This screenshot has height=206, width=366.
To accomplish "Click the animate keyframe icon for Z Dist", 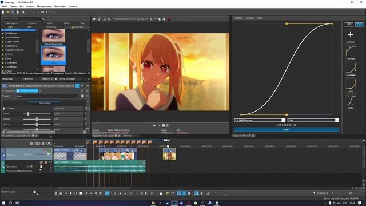I will click(85, 114).
